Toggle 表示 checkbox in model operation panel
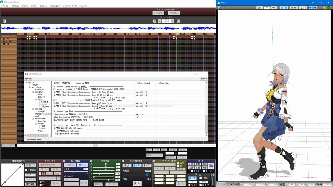 tap(40, 173)
